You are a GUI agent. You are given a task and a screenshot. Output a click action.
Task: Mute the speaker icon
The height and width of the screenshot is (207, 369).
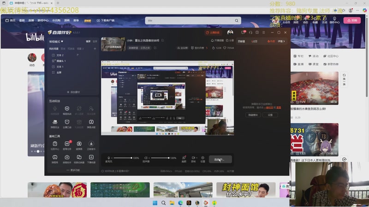coord(146,158)
